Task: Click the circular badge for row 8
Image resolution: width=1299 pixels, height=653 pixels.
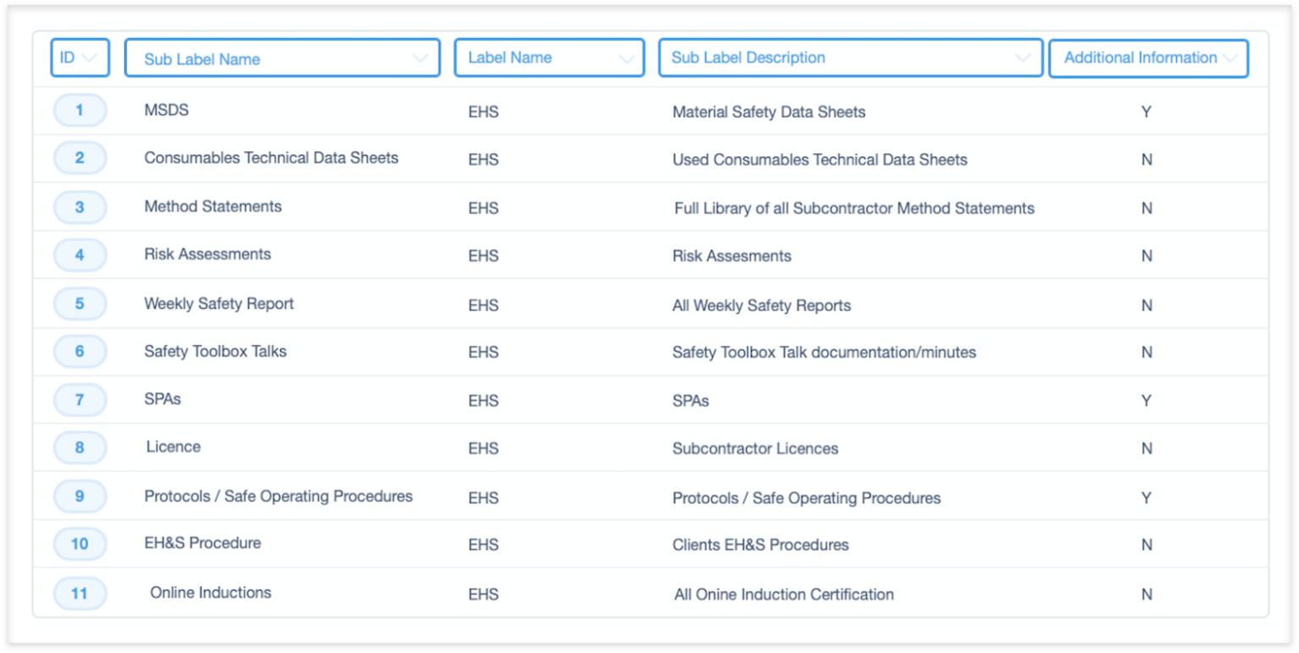Action: 79,447
